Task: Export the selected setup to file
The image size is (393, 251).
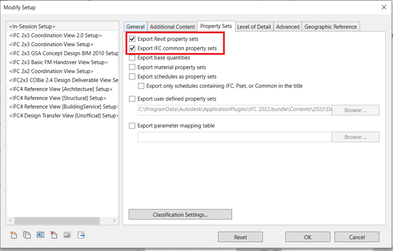Action: [81, 235]
